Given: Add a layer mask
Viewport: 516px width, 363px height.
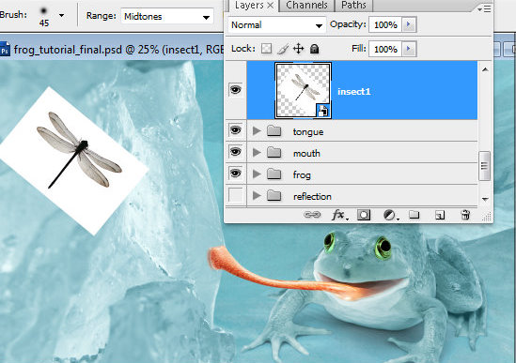Looking at the screenshot, I should point(364,215).
